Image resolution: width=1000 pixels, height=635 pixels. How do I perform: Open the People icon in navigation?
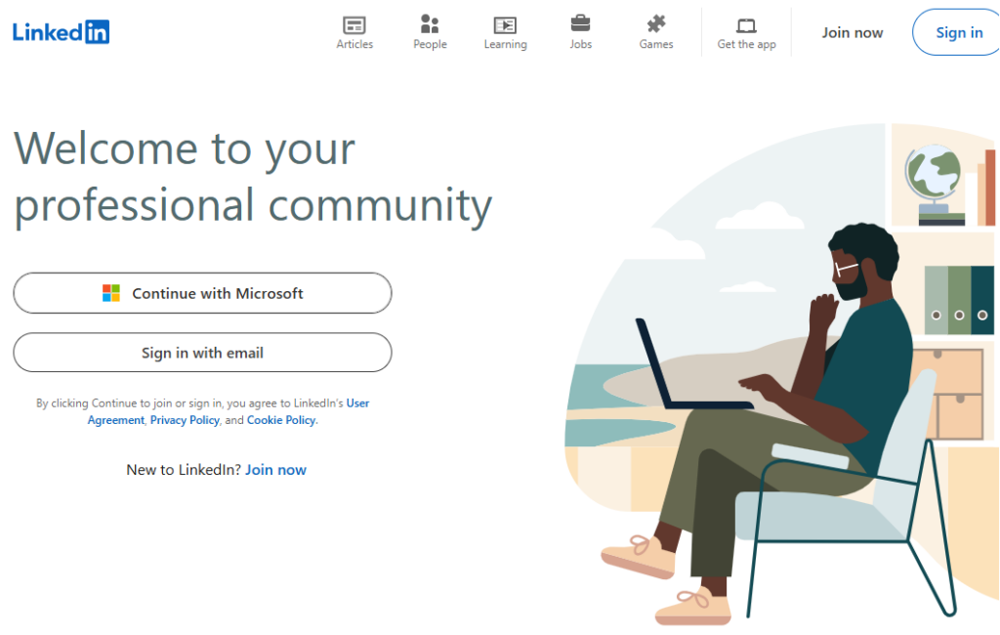[430, 24]
